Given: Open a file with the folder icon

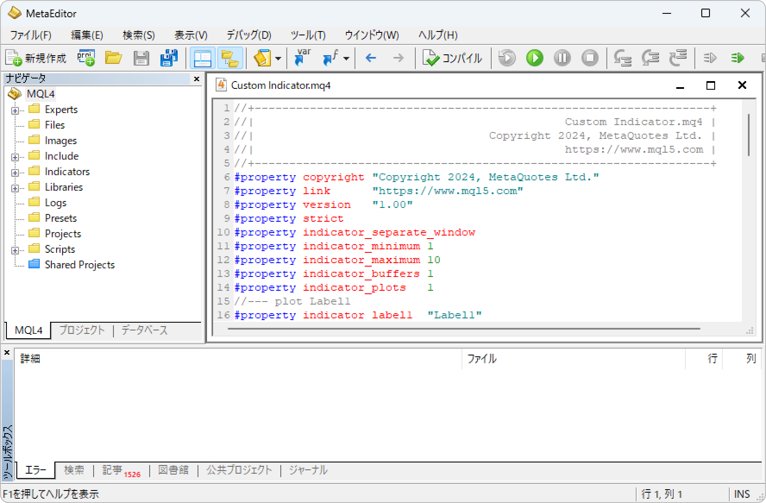Looking at the screenshot, I should pyautogui.click(x=113, y=58).
